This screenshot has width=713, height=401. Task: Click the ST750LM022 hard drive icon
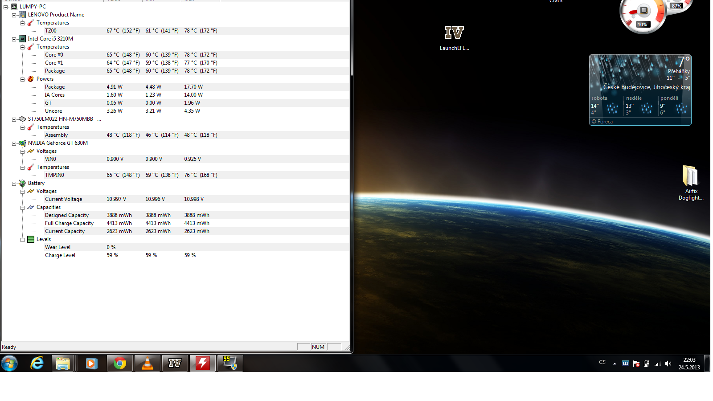pos(22,119)
